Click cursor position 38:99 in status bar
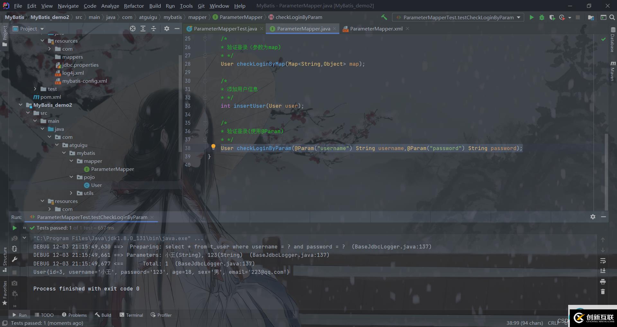 (x=524, y=323)
